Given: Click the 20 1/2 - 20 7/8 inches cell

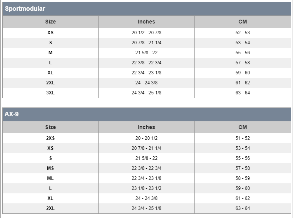Looking at the screenshot, I should 146,33.
